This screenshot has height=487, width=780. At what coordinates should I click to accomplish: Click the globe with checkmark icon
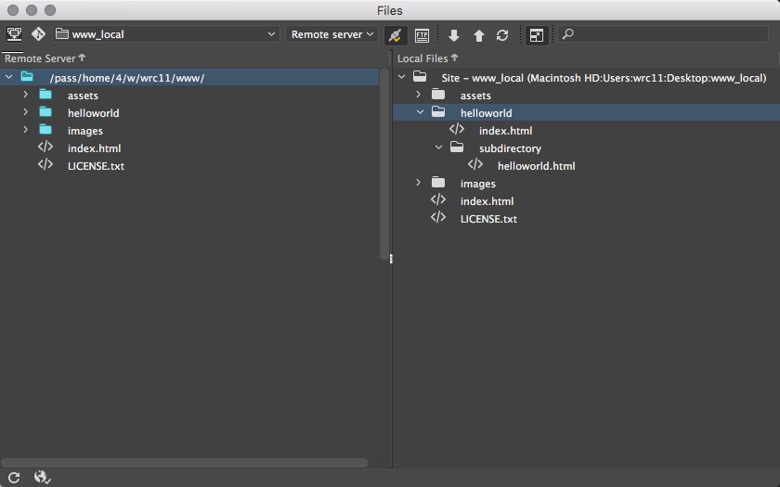(42, 477)
